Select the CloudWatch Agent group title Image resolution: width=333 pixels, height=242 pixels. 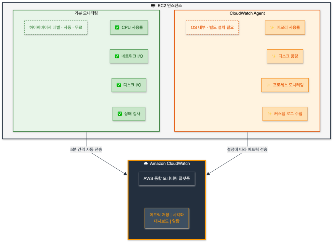click(x=247, y=13)
